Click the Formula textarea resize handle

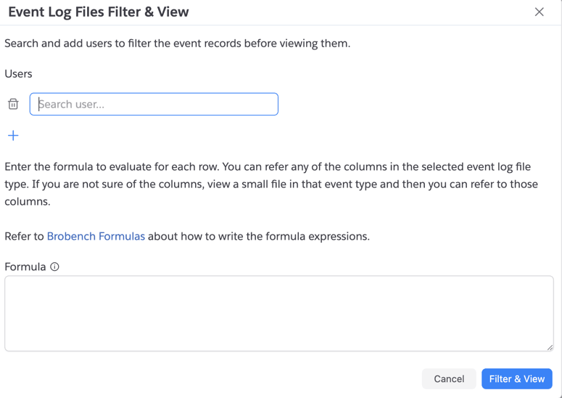[550, 347]
